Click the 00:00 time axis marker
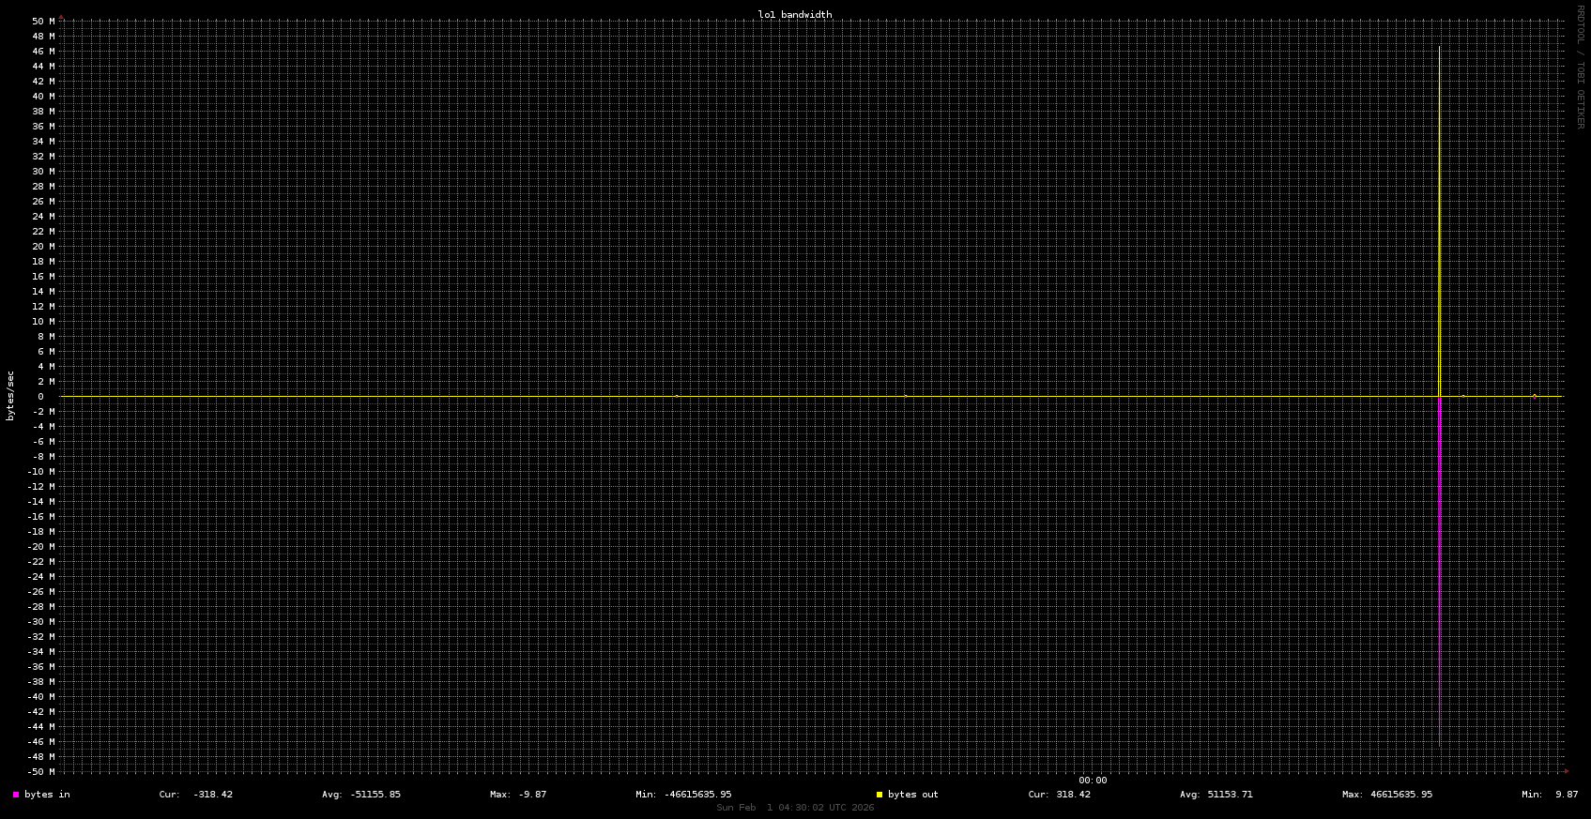The height and width of the screenshot is (819, 1591). [1093, 781]
